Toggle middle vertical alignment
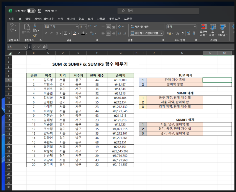Image resolution: width=236 pixels, height=192 pixels. click(108, 26)
